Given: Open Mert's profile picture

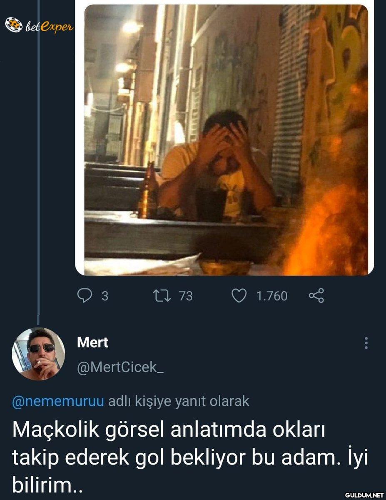Looking at the screenshot, I should coord(38,354).
